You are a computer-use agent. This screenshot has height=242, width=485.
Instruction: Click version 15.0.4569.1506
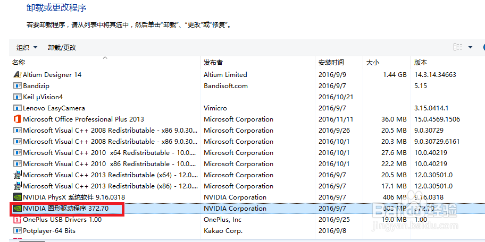[437, 119]
